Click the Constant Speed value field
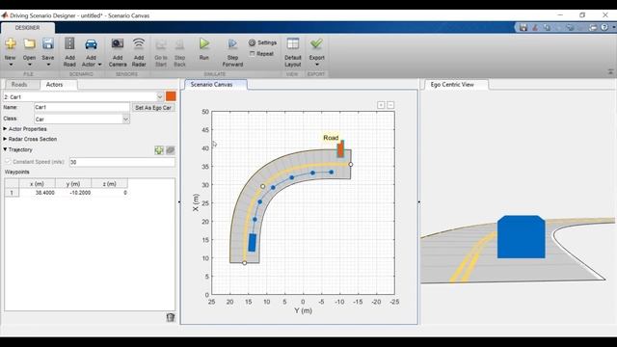The image size is (617, 347). coord(122,162)
